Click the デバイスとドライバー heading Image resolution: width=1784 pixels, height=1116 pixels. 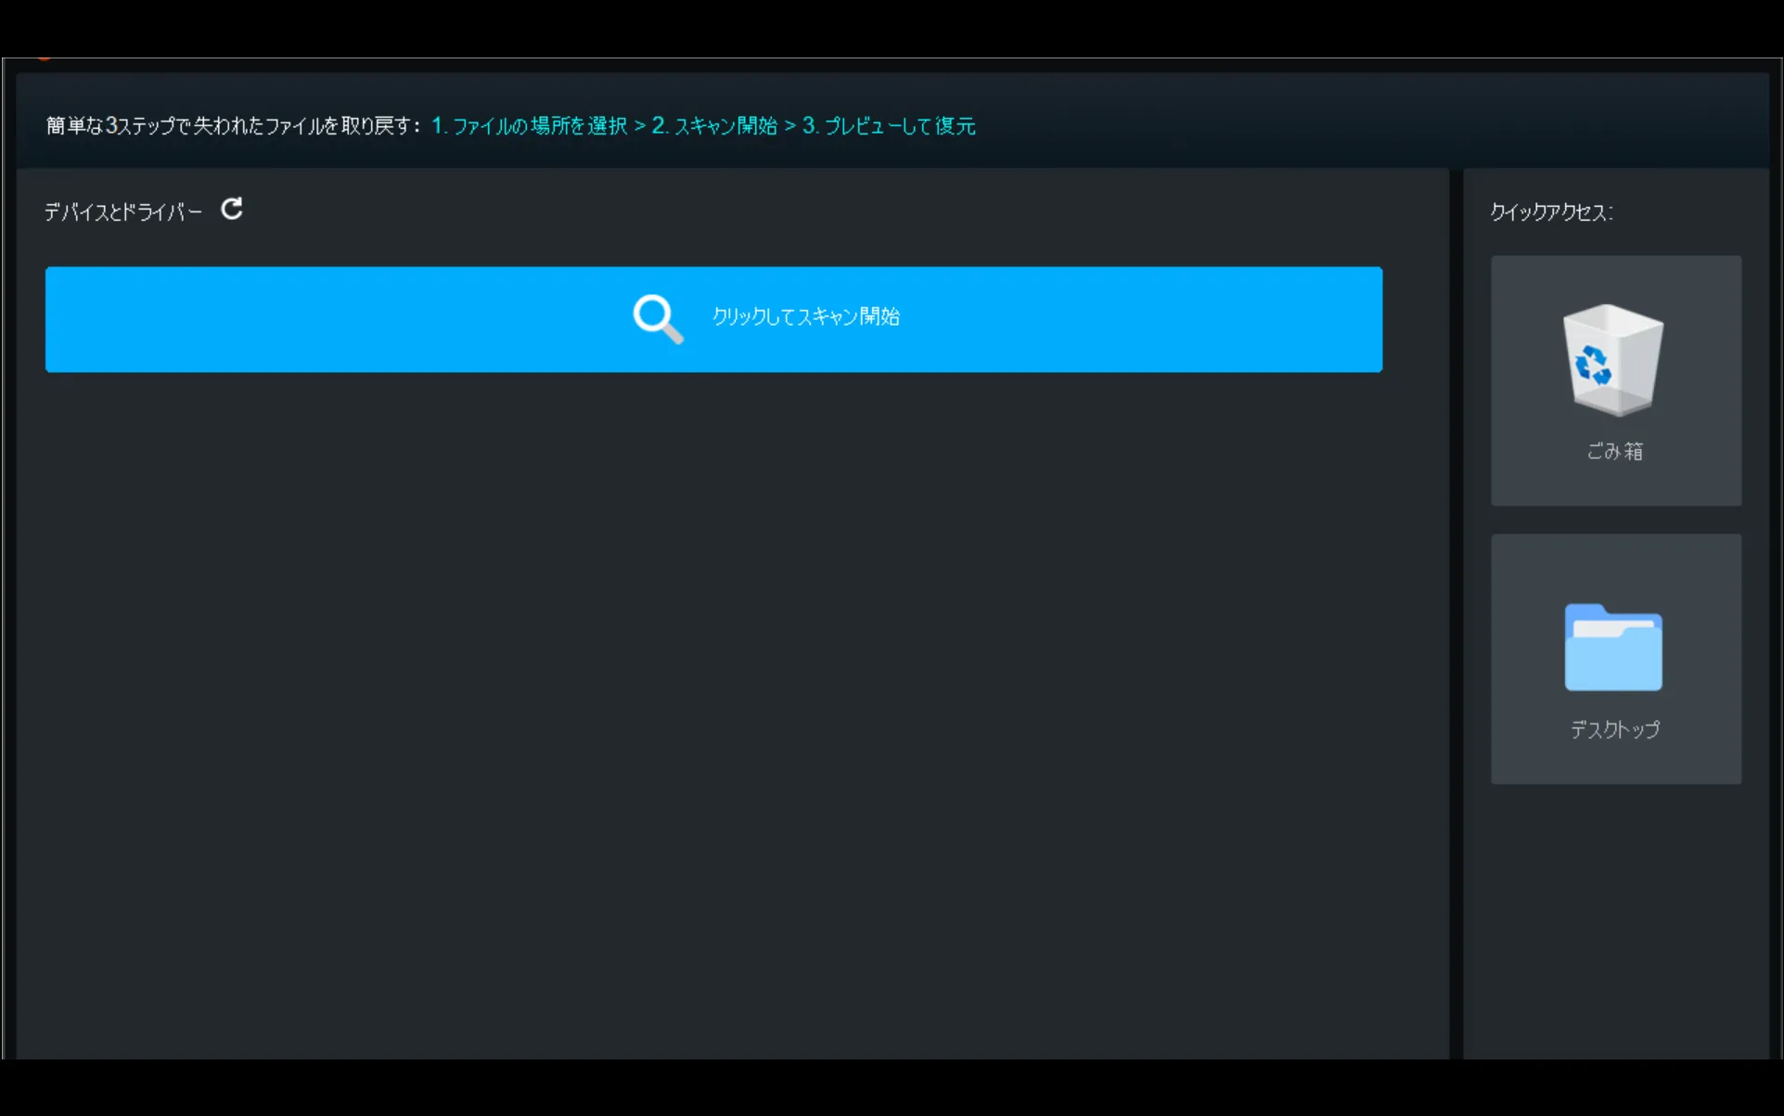pyautogui.click(x=123, y=212)
